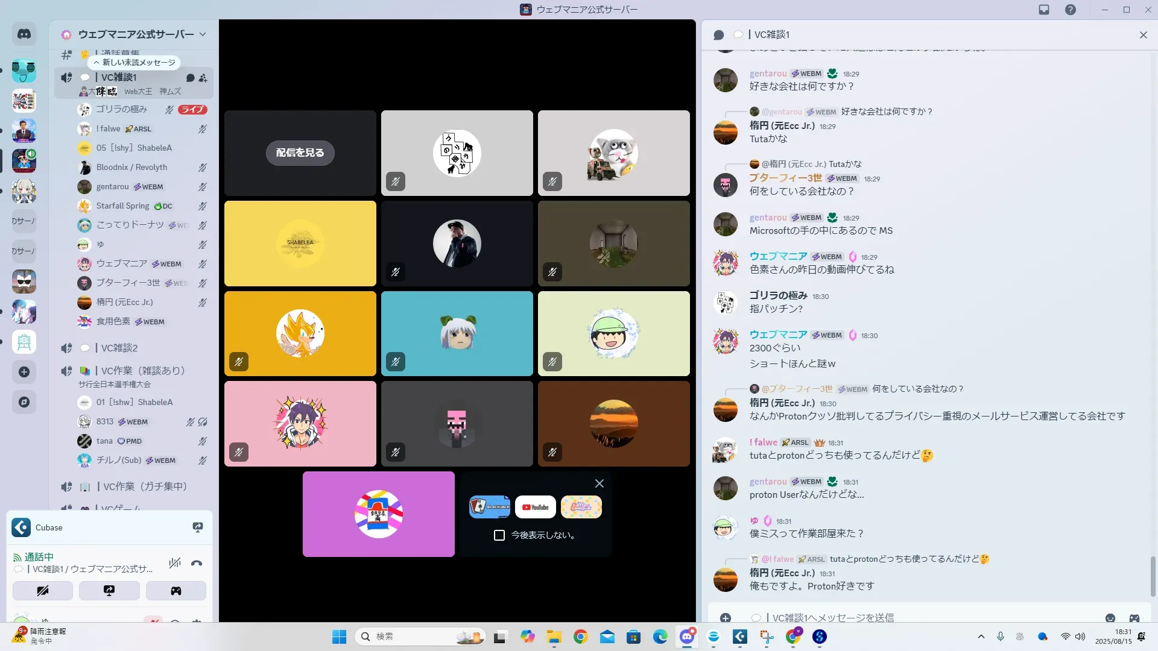Screen dimensions: 1158x651
Task: Open Discord direct messages home icon
Action: [x=24, y=34]
